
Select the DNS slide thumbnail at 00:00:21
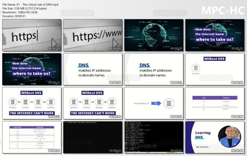tap(154, 69)
